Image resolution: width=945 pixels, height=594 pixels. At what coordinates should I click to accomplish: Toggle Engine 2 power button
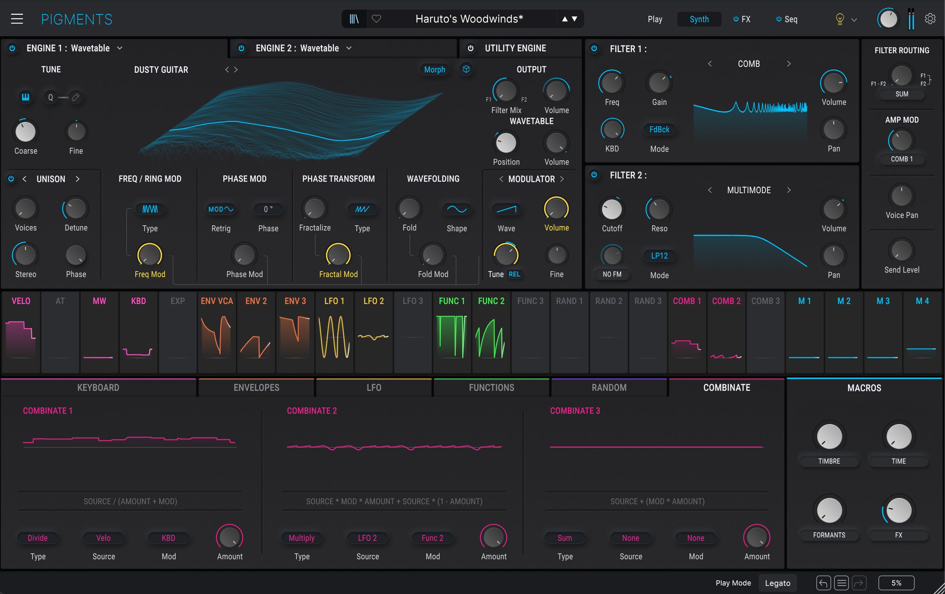[241, 48]
